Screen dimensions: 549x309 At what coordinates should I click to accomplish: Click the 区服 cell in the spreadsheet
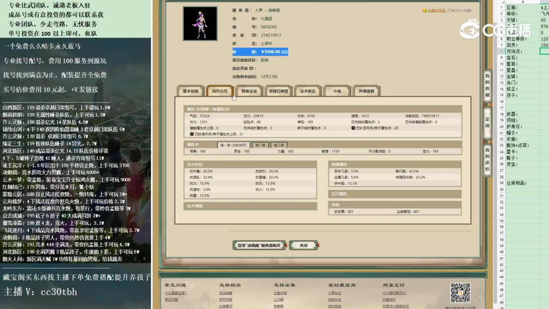[x=522, y=7]
